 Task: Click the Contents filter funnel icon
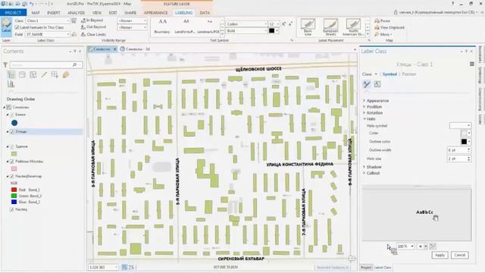click(x=5, y=64)
